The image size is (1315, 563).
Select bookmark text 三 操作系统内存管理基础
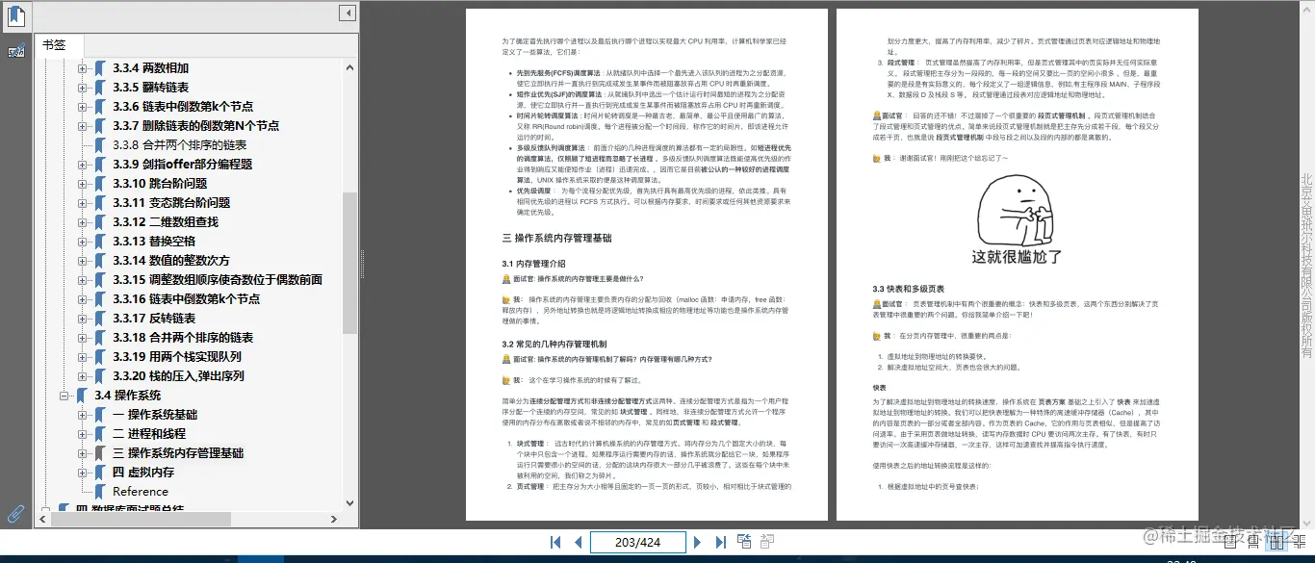(x=178, y=453)
